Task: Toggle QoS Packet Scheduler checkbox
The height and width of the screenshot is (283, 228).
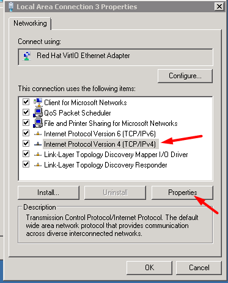Action: click(26, 112)
